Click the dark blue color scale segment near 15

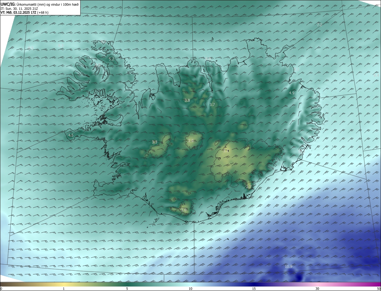[x=254, y=284]
